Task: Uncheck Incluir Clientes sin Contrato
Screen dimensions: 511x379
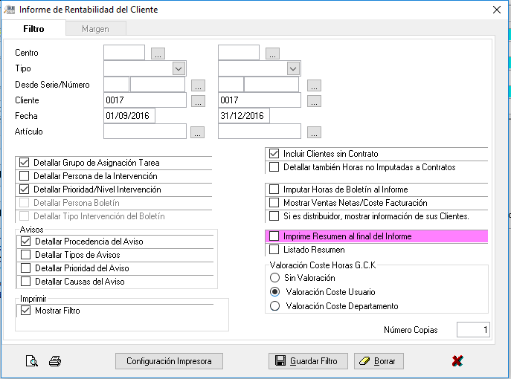Action: coord(274,153)
